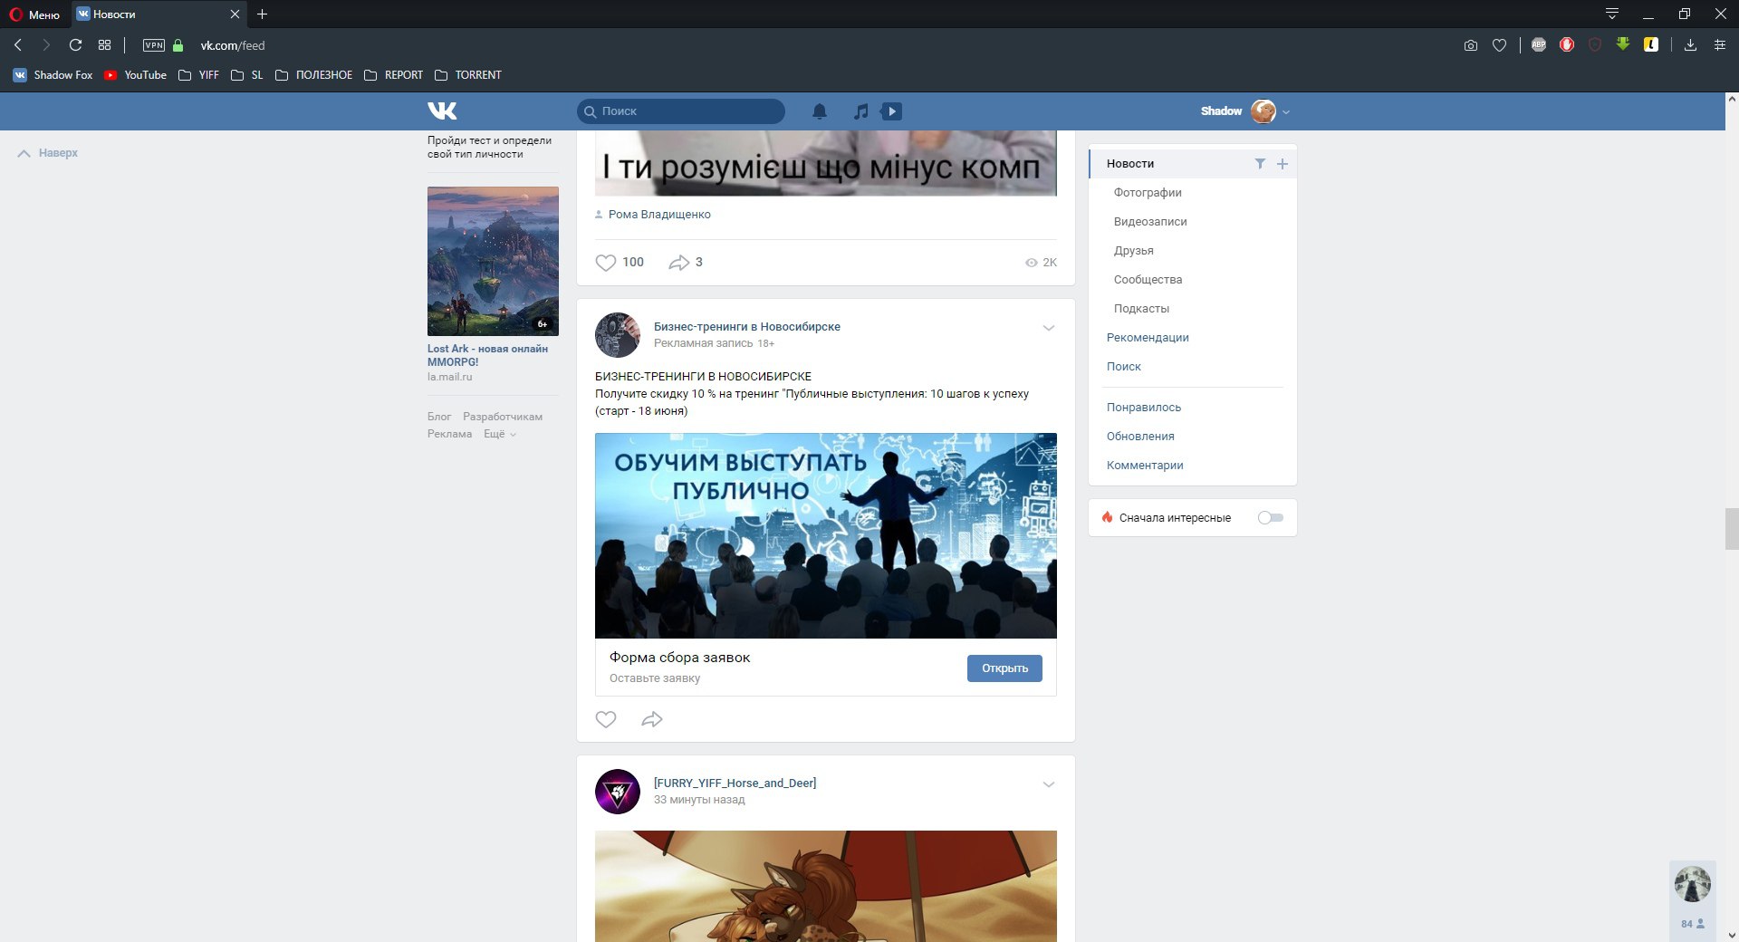
Task: Open the notifications bell
Action: pos(819,111)
